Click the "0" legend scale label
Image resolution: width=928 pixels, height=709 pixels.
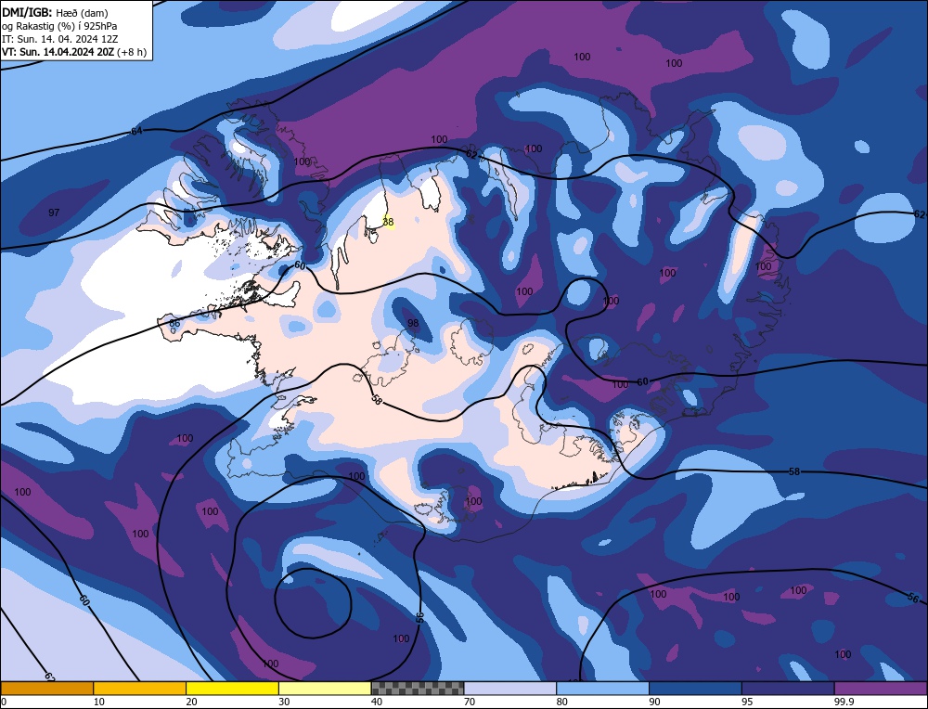tap(4, 702)
